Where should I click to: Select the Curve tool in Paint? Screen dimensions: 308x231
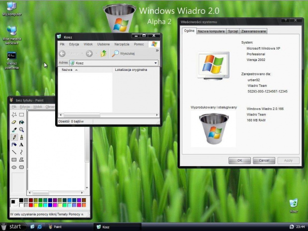[21, 152]
